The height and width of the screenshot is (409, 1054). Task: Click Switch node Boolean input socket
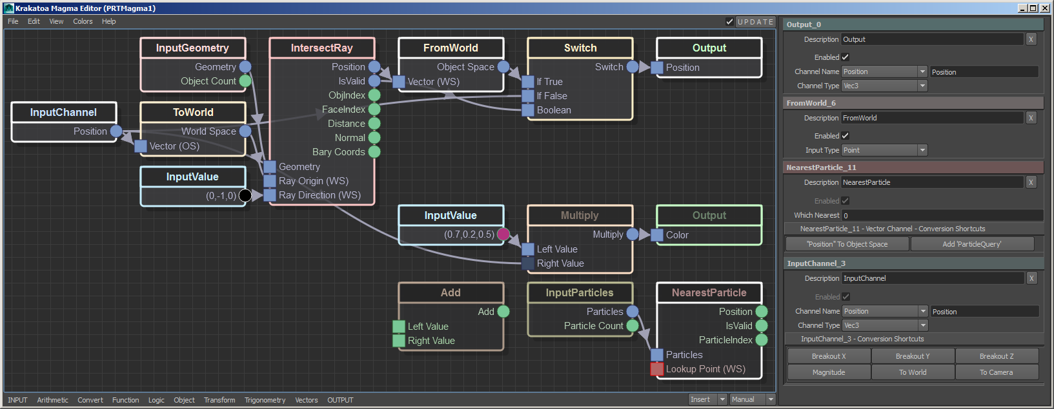tap(528, 110)
